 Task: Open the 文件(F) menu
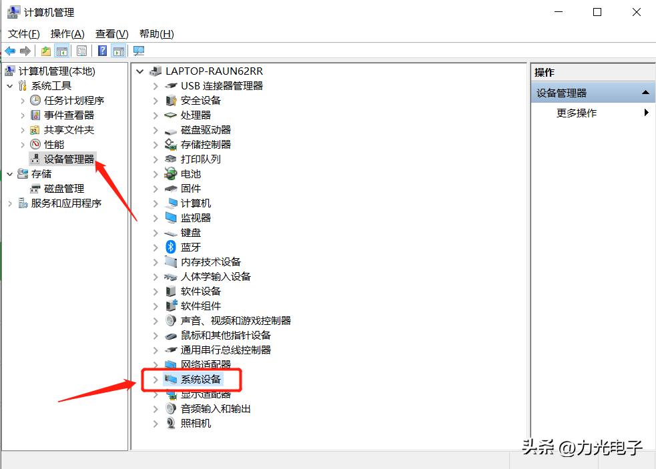coord(23,33)
